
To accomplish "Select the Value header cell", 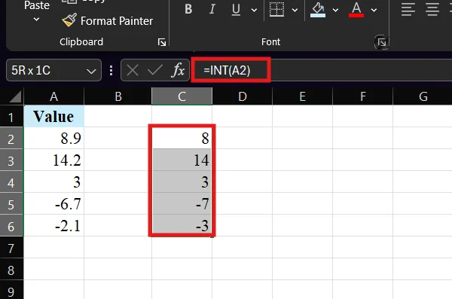I will click(x=54, y=117).
